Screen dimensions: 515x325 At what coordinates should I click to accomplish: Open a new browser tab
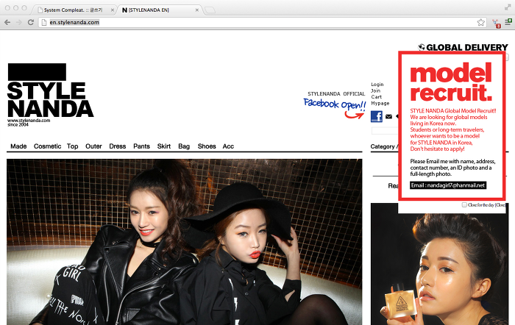click(x=210, y=10)
